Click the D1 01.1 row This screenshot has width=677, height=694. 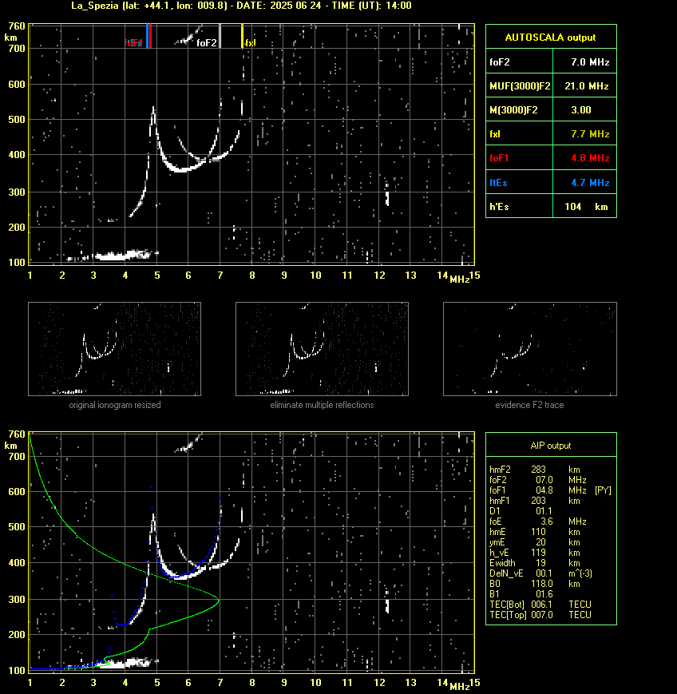tap(521, 511)
